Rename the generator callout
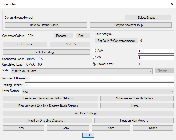The height and width of the screenshot is (140, 176). tap(63, 36)
